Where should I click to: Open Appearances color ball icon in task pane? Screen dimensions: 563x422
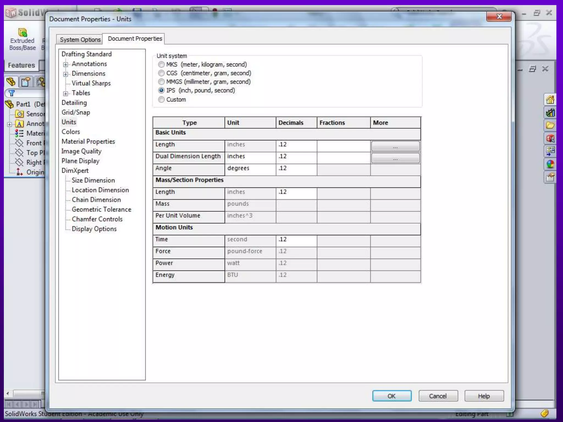click(x=550, y=164)
